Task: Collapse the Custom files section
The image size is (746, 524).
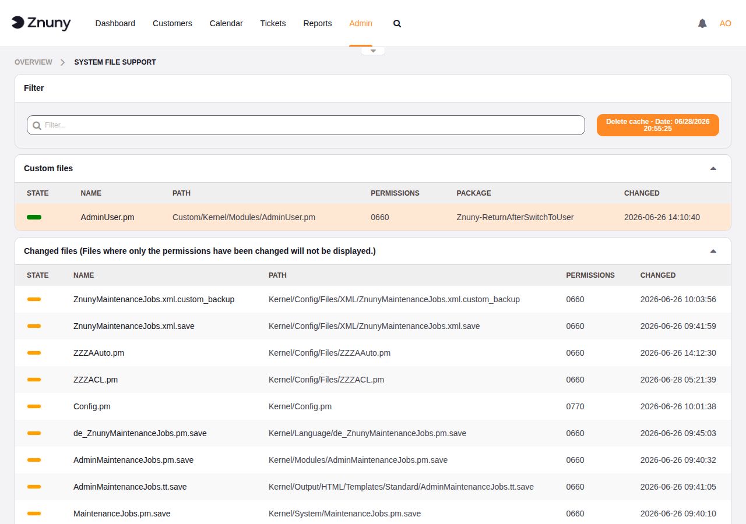Action: coord(713,168)
